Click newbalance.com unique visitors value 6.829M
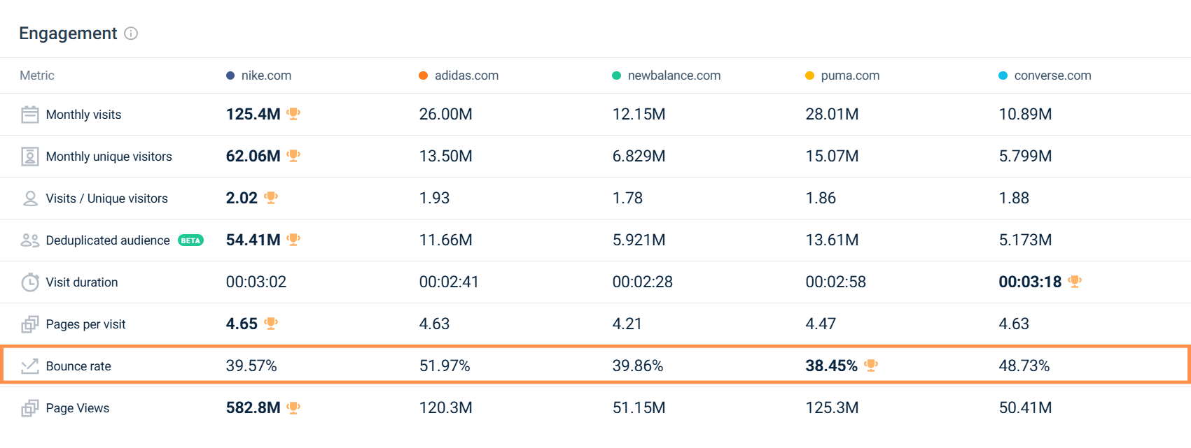1191x448 pixels. (x=639, y=156)
